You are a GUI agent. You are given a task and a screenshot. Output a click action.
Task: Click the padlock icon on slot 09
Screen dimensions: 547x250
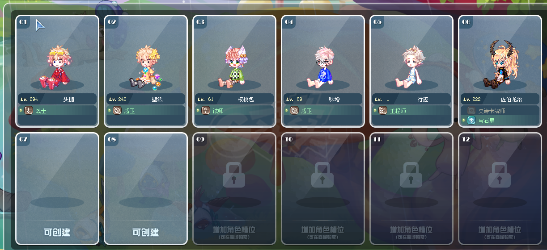pos(234,175)
